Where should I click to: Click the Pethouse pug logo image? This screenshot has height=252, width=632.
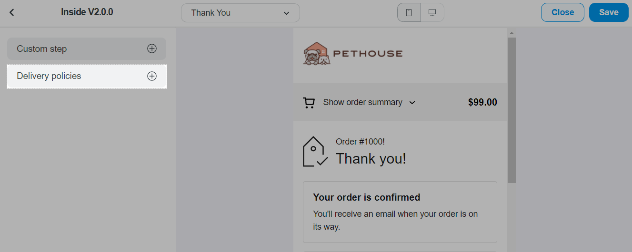(x=316, y=53)
